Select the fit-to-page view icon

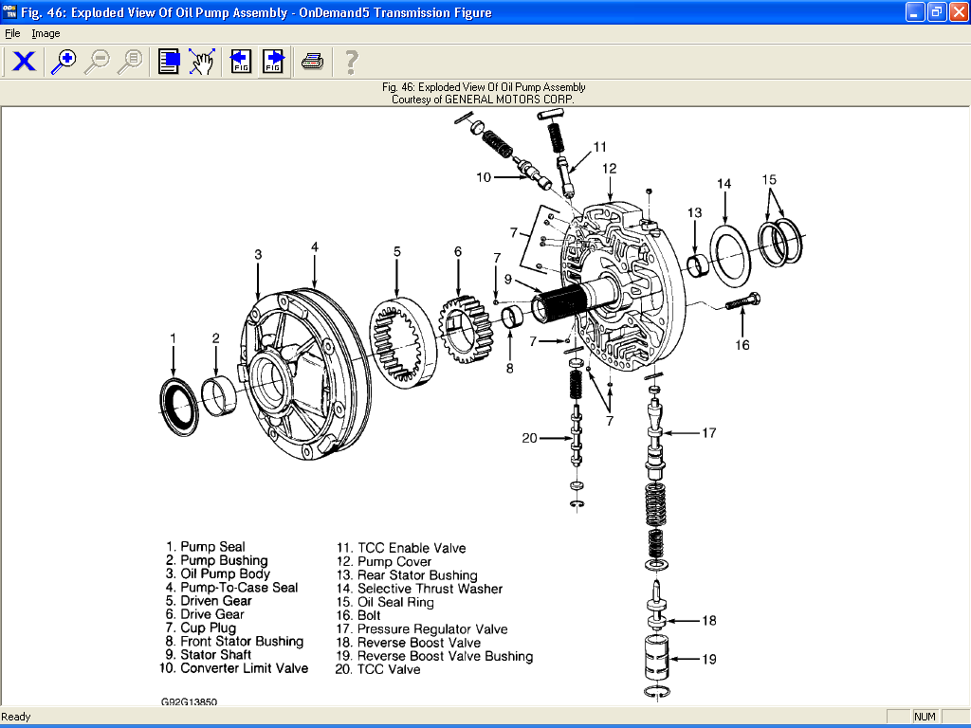point(169,62)
